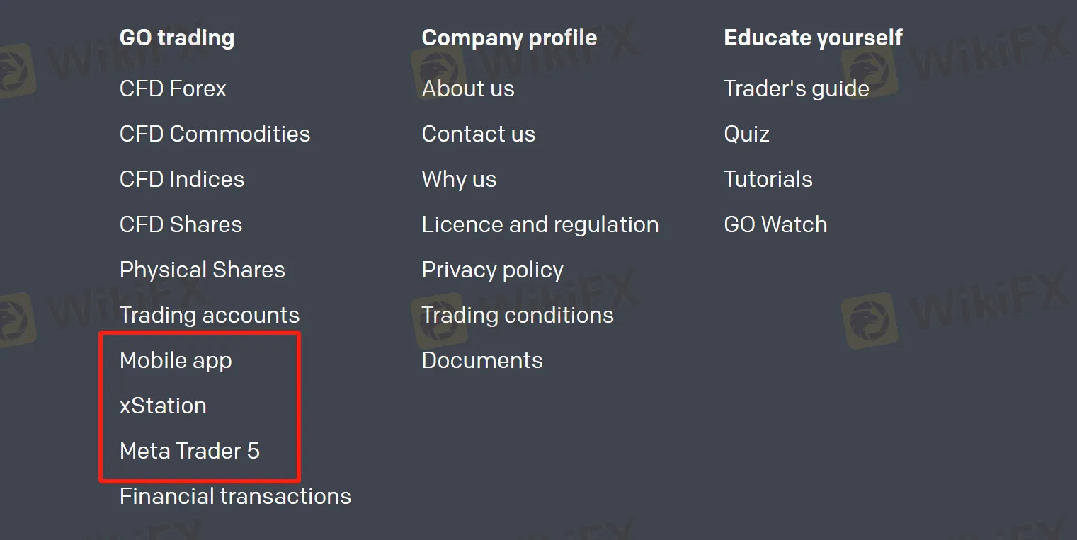View Licence and regulation details
1077x540 pixels.
[540, 224]
